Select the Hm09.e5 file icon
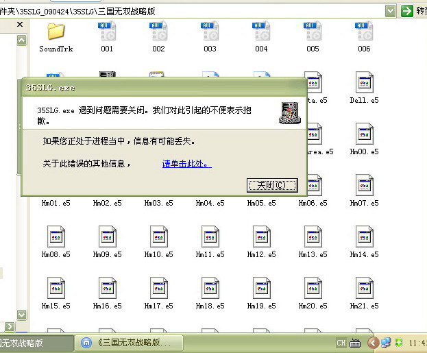The height and width of the screenshot is (353, 427). point(108,236)
